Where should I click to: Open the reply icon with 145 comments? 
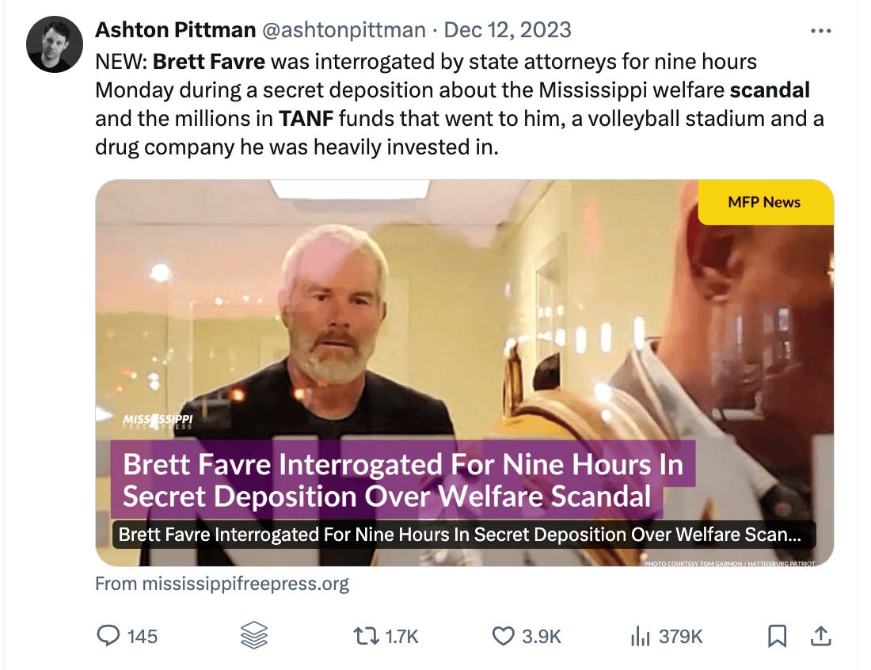pyautogui.click(x=108, y=636)
